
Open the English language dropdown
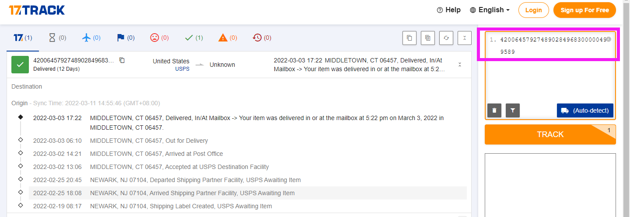tap(490, 10)
